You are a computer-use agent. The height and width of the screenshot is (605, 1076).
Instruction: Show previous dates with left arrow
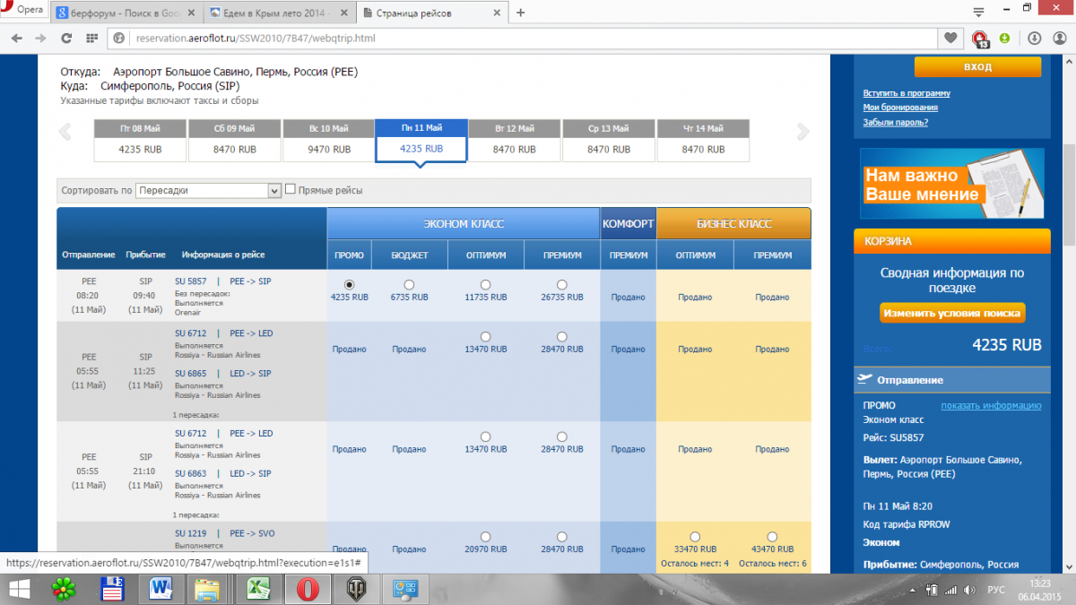click(x=65, y=133)
